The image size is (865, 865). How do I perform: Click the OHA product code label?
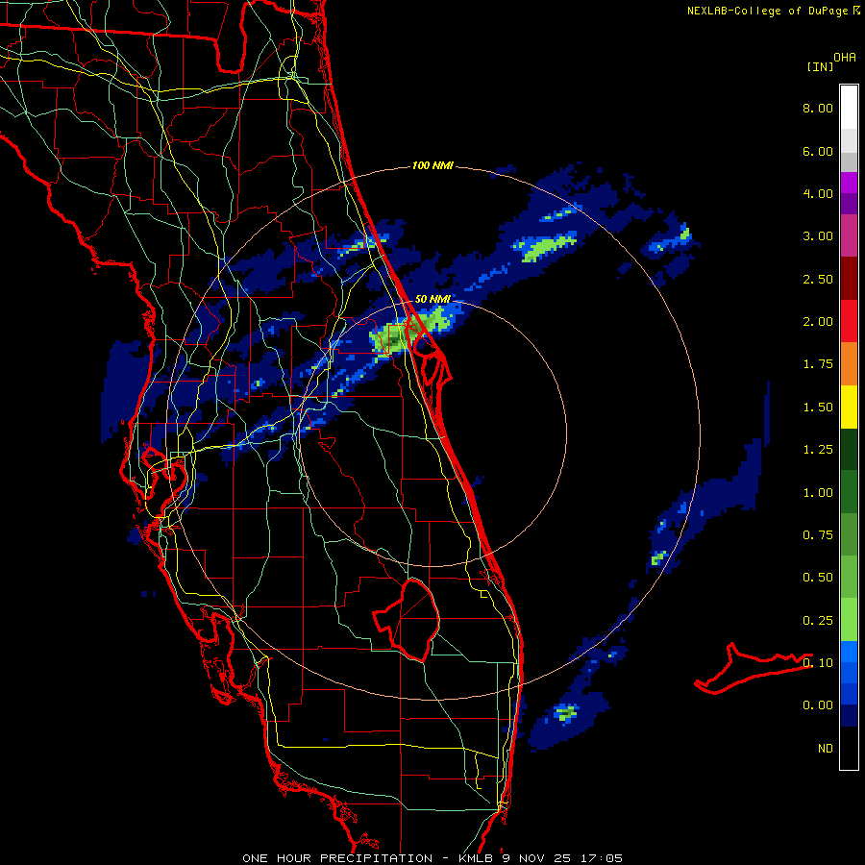pyautogui.click(x=845, y=58)
